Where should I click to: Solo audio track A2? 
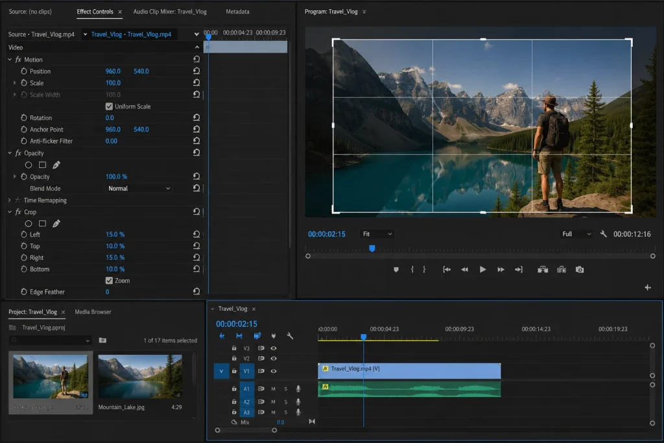tap(286, 401)
